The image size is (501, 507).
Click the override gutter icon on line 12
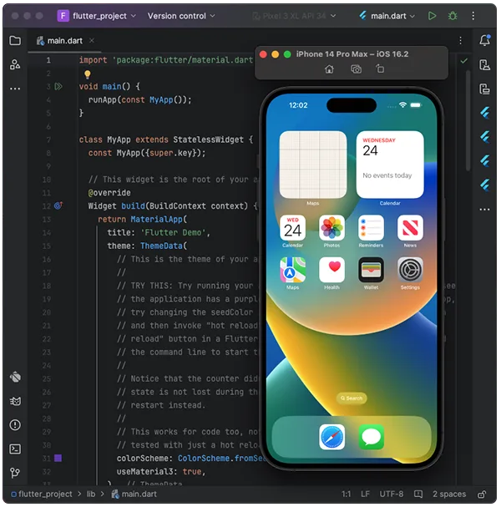58,205
